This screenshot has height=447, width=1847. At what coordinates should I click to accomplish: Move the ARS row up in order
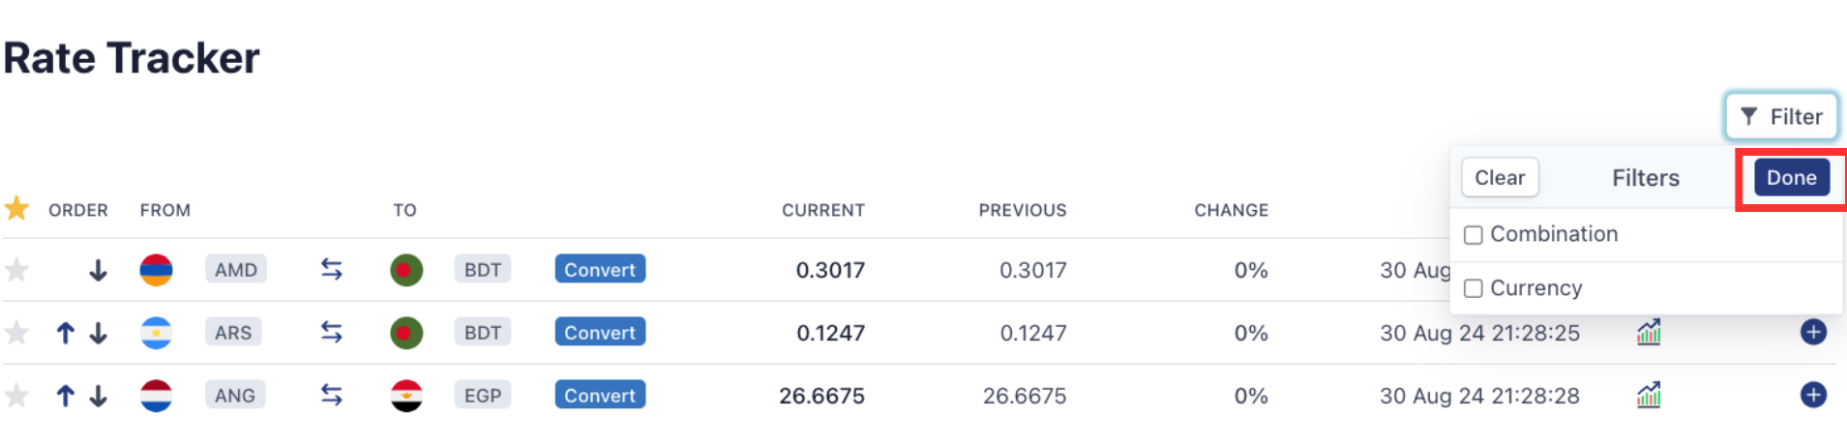pyautogui.click(x=65, y=333)
